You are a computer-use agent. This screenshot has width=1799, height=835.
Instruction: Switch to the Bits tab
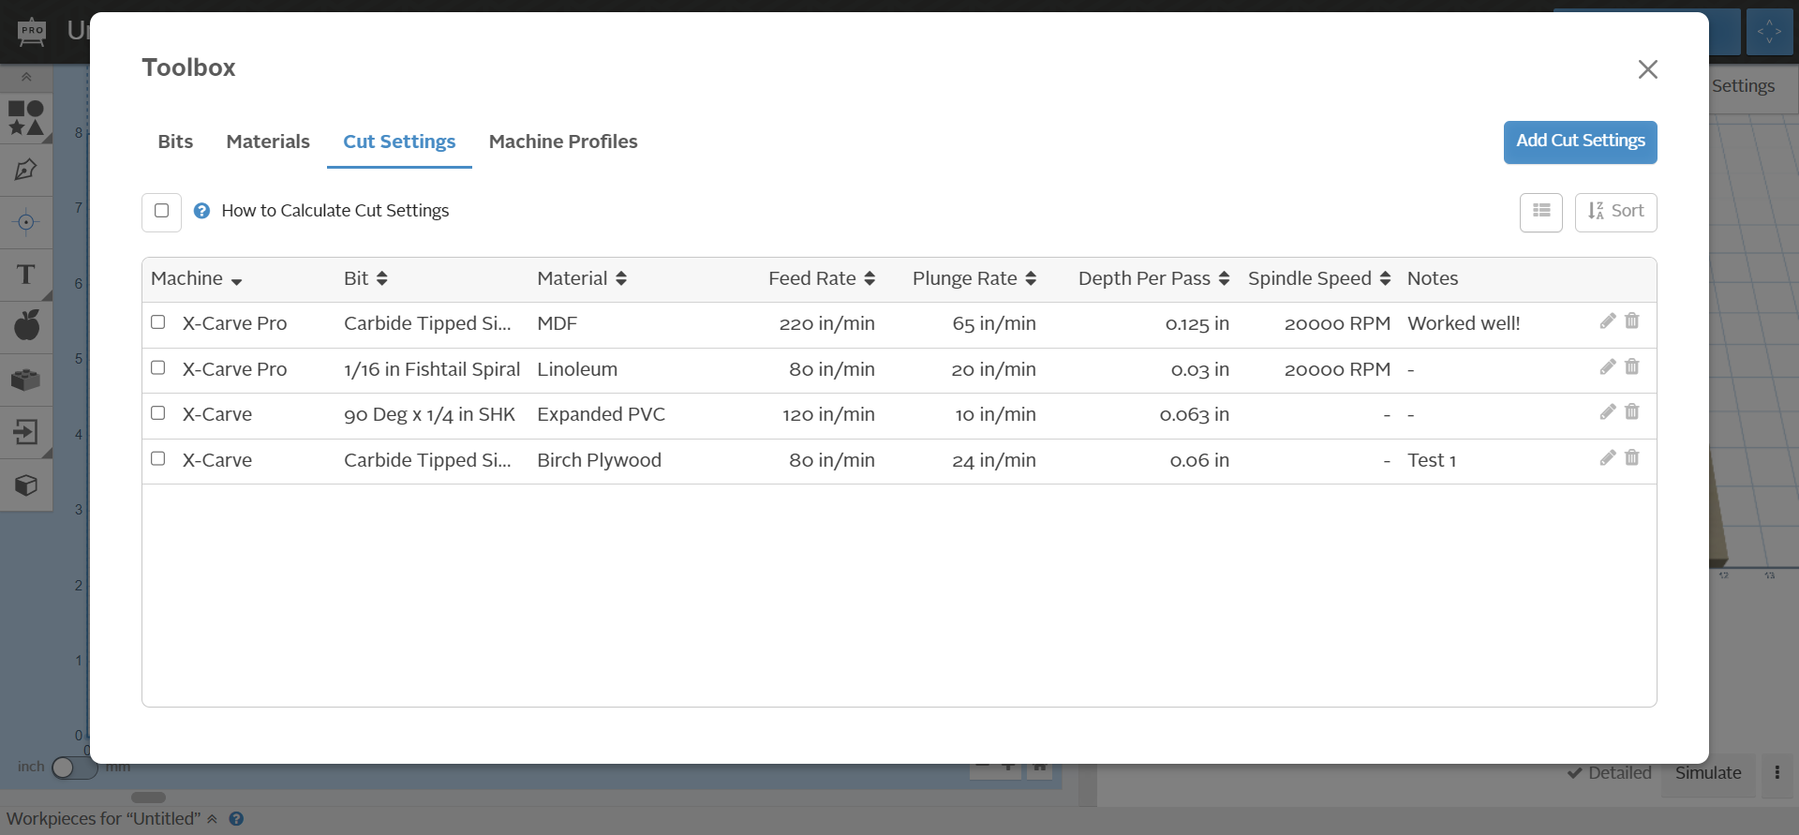coord(175,142)
